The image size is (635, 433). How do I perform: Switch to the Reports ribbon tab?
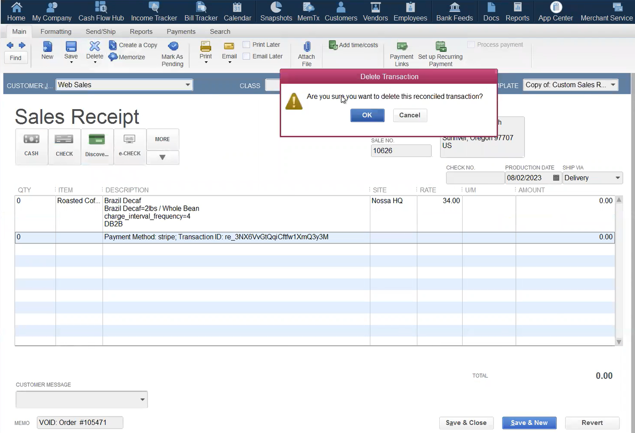(141, 31)
